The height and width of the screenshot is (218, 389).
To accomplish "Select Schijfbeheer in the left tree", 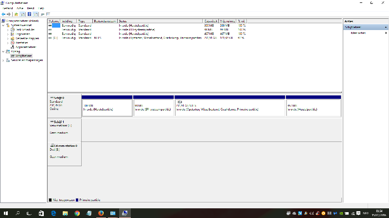I will [24, 56].
